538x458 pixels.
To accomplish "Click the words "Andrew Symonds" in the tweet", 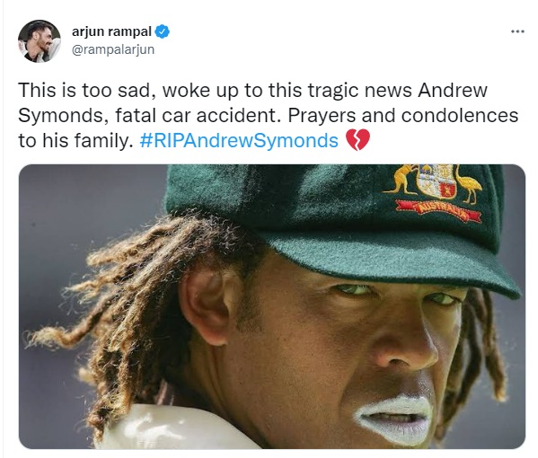I will click(x=252, y=103).
